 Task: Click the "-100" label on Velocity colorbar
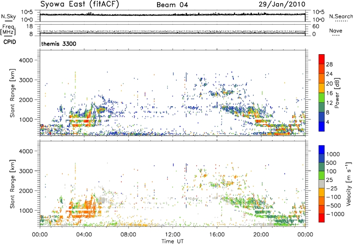pos(334,197)
